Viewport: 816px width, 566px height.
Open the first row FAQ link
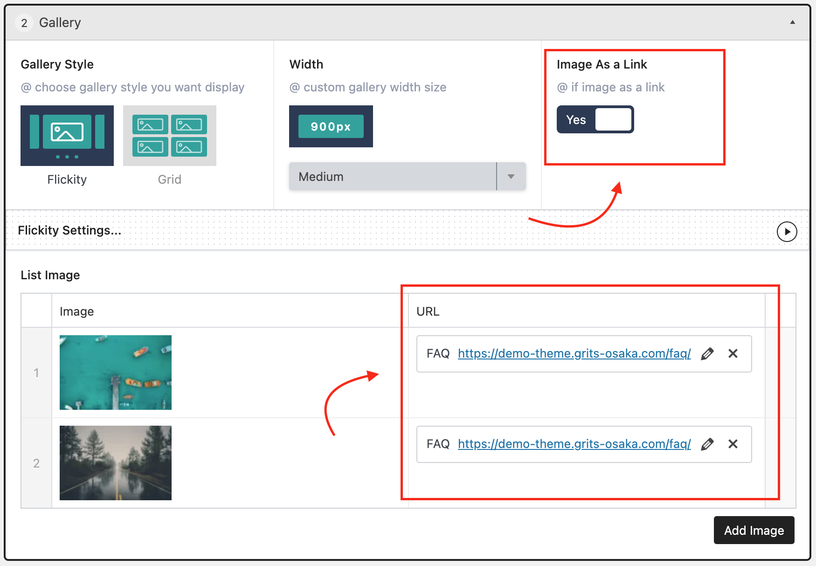pyautogui.click(x=574, y=354)
